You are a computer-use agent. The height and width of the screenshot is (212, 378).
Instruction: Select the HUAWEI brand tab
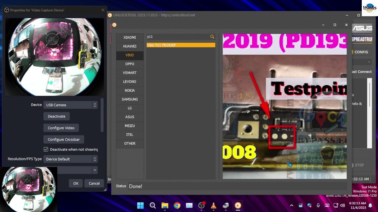130,46
